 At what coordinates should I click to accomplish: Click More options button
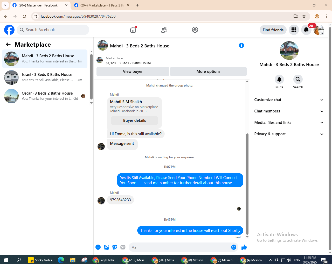(x=209, y=72)
